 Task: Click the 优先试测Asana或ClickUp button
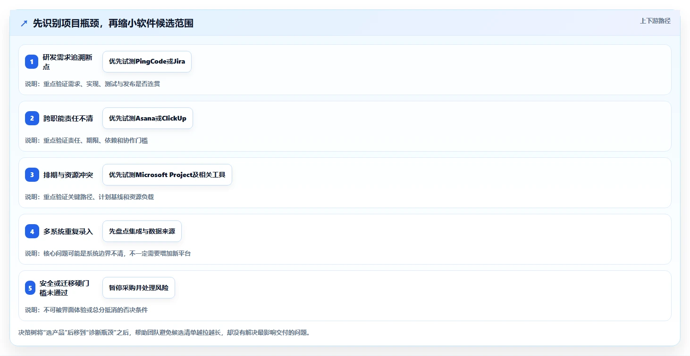[148, 118]
